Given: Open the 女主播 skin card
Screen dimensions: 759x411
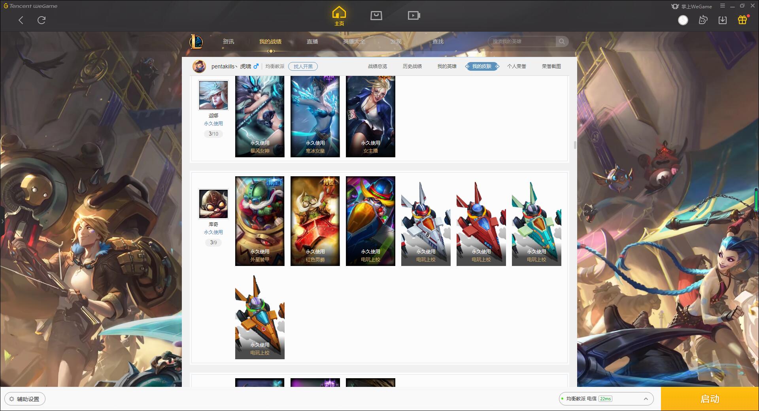Looking at the screenshot, I should [x=370, y=116].
